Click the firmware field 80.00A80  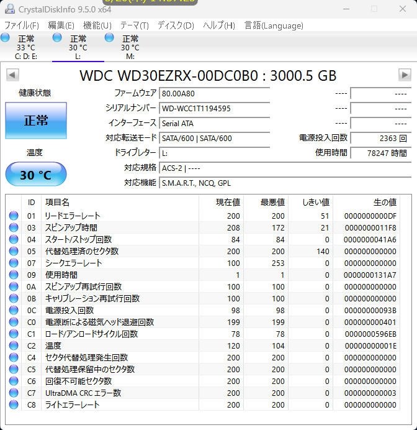pyautogui.click(x=215, y=93)
